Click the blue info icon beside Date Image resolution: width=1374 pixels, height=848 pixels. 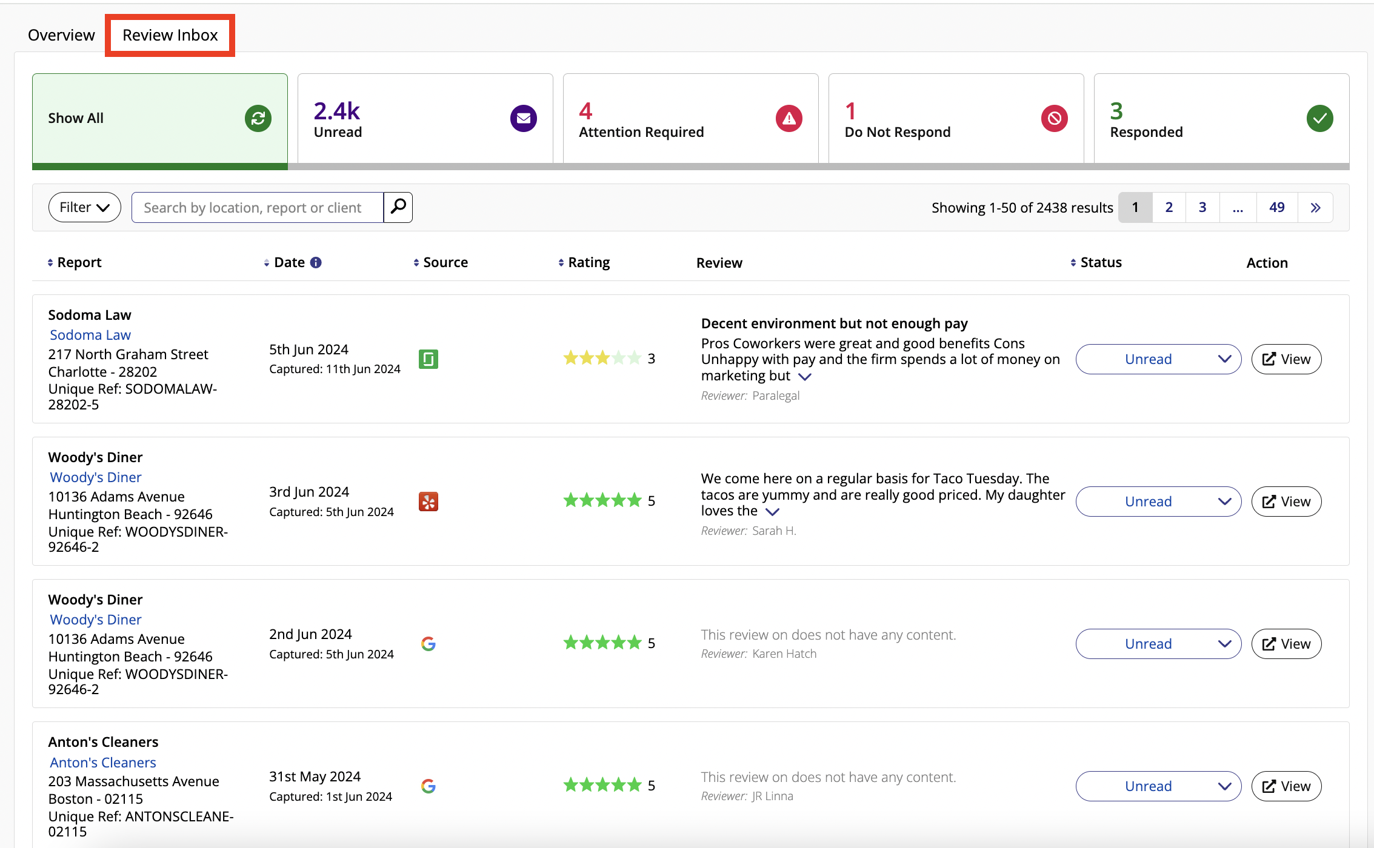tap(316, 262)
